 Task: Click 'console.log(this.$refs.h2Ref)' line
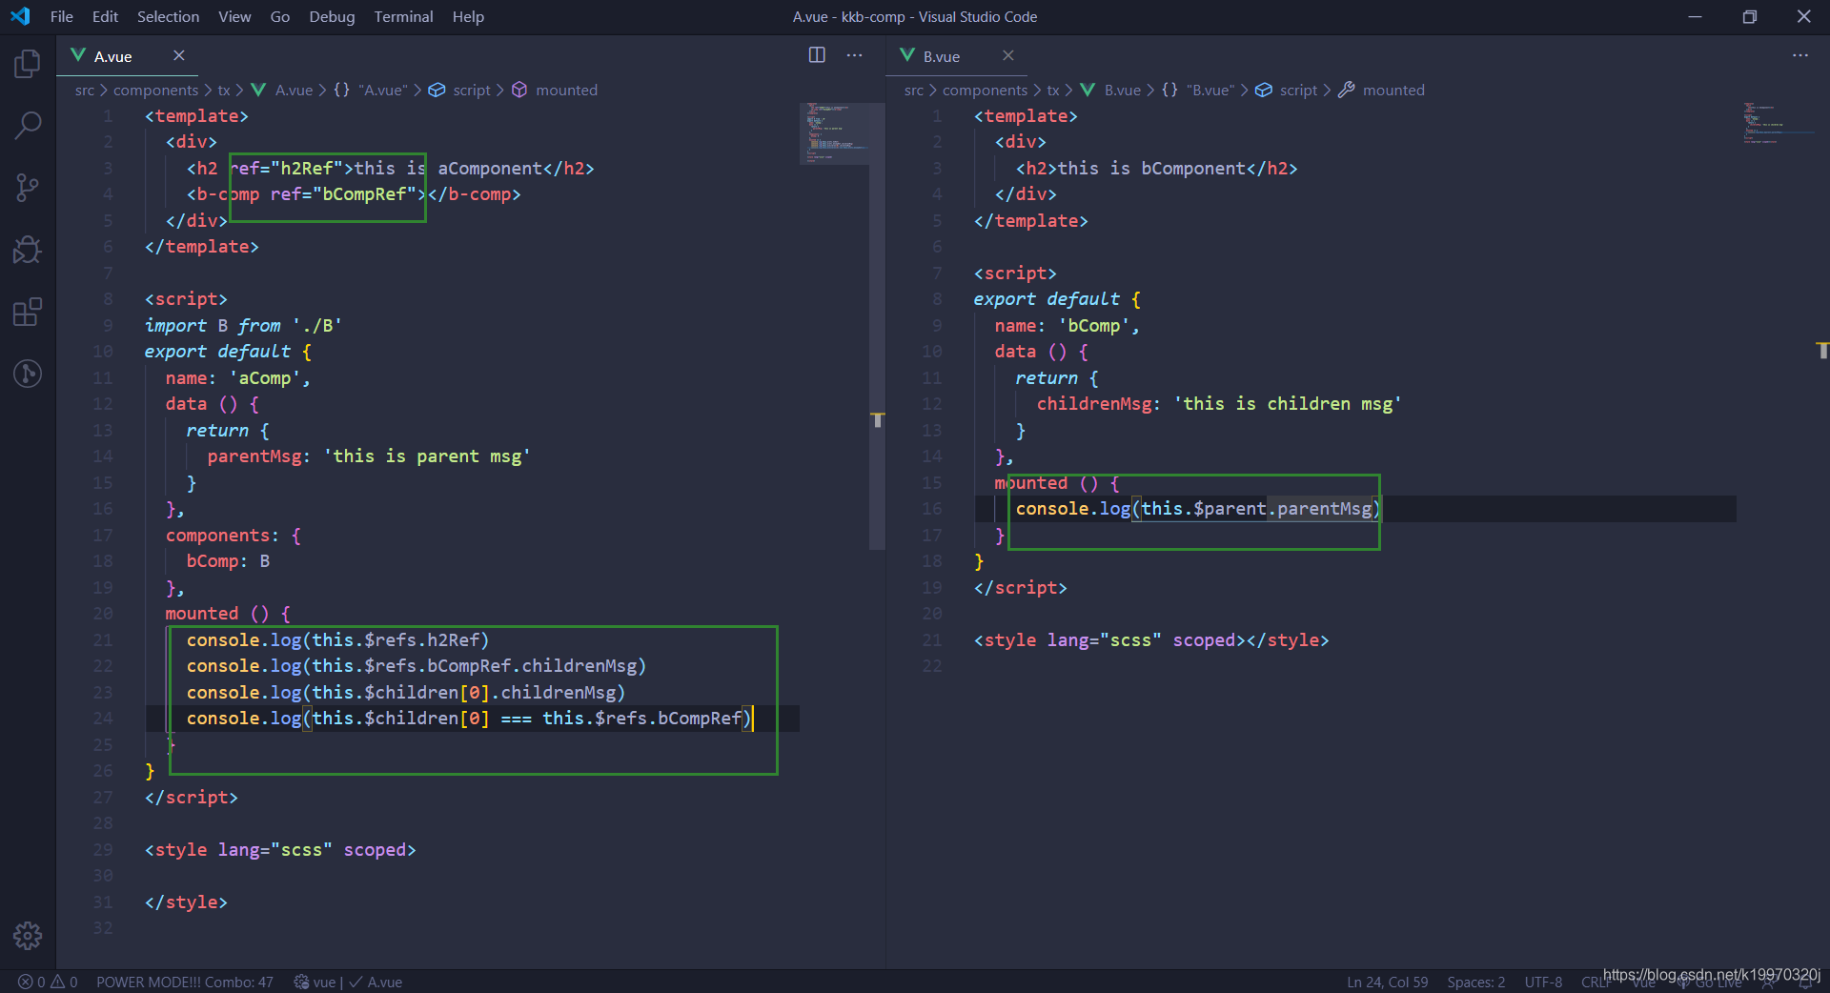tap(337, 640)
